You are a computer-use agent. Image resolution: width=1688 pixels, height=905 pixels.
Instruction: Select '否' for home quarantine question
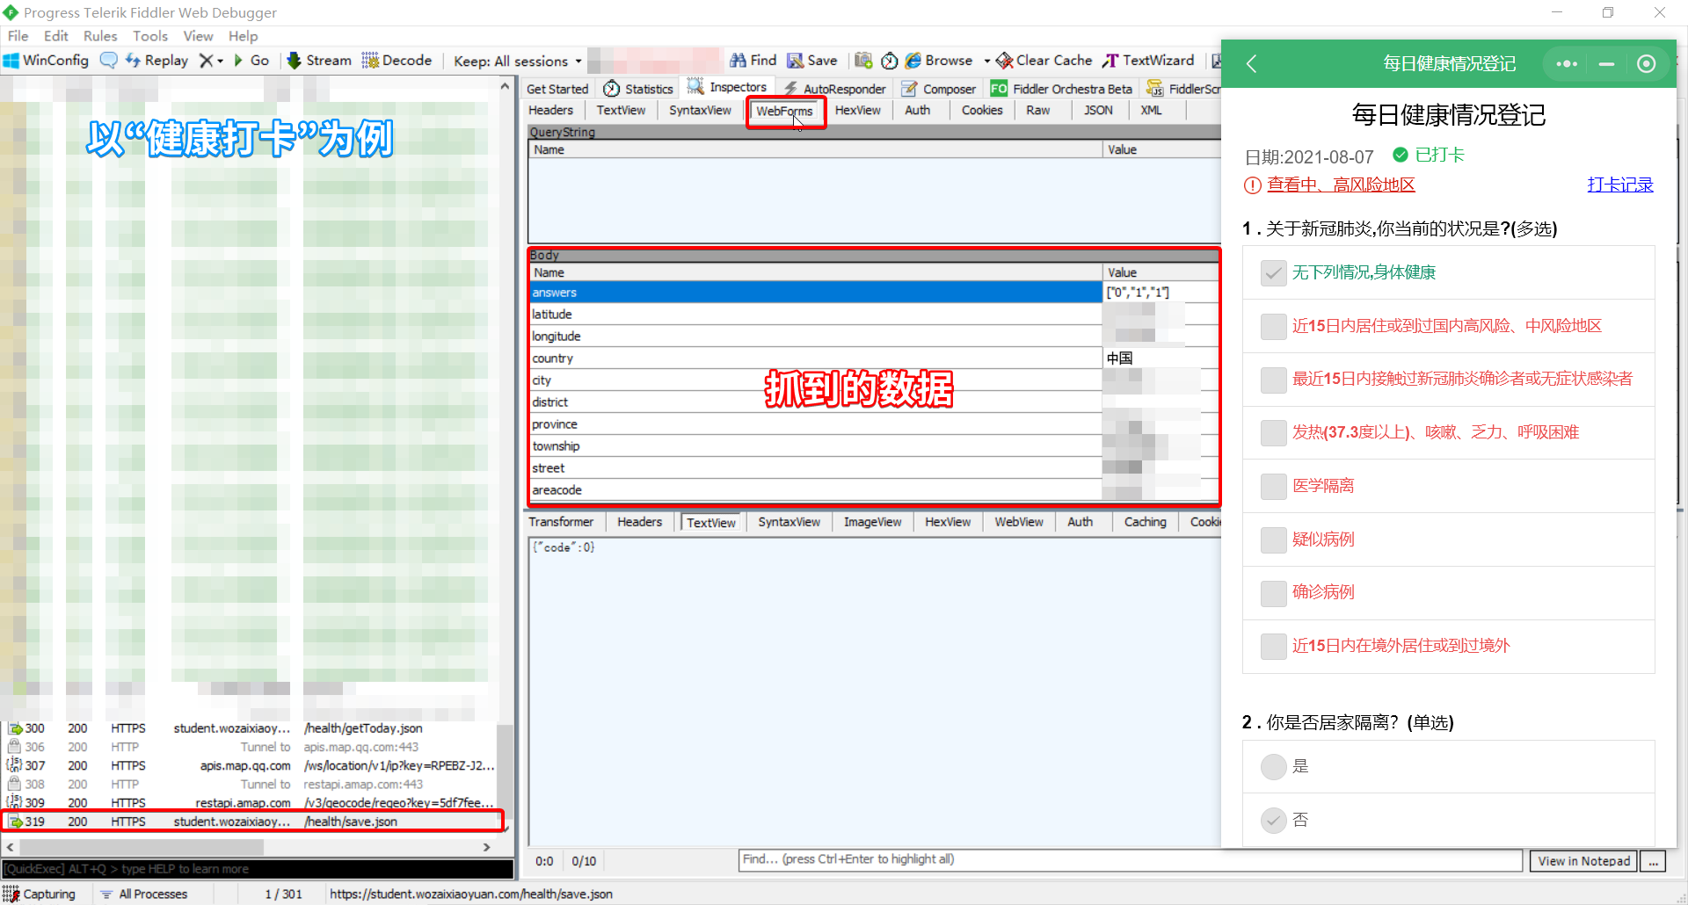(x=1273, y=821)
